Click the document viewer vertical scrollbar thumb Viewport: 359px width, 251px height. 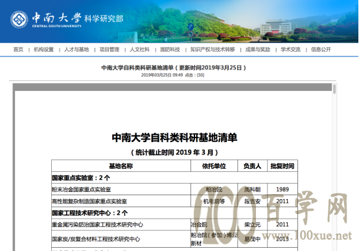point(334,89)
